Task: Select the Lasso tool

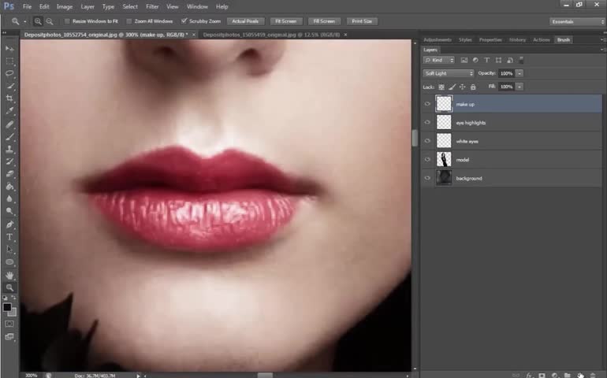Action: (9, 73)
